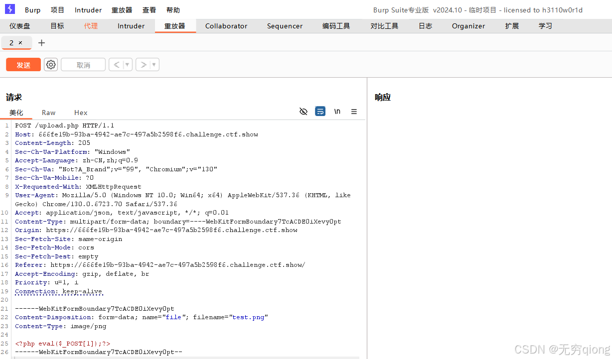Click the Connection: keep-alive line

pos(59,291)
